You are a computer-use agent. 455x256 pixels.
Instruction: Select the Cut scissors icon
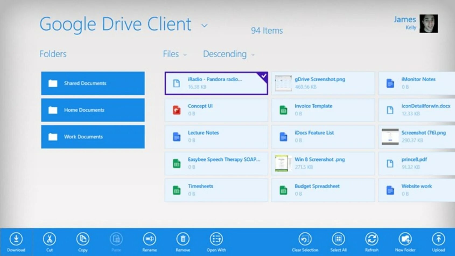pos(50,239)
